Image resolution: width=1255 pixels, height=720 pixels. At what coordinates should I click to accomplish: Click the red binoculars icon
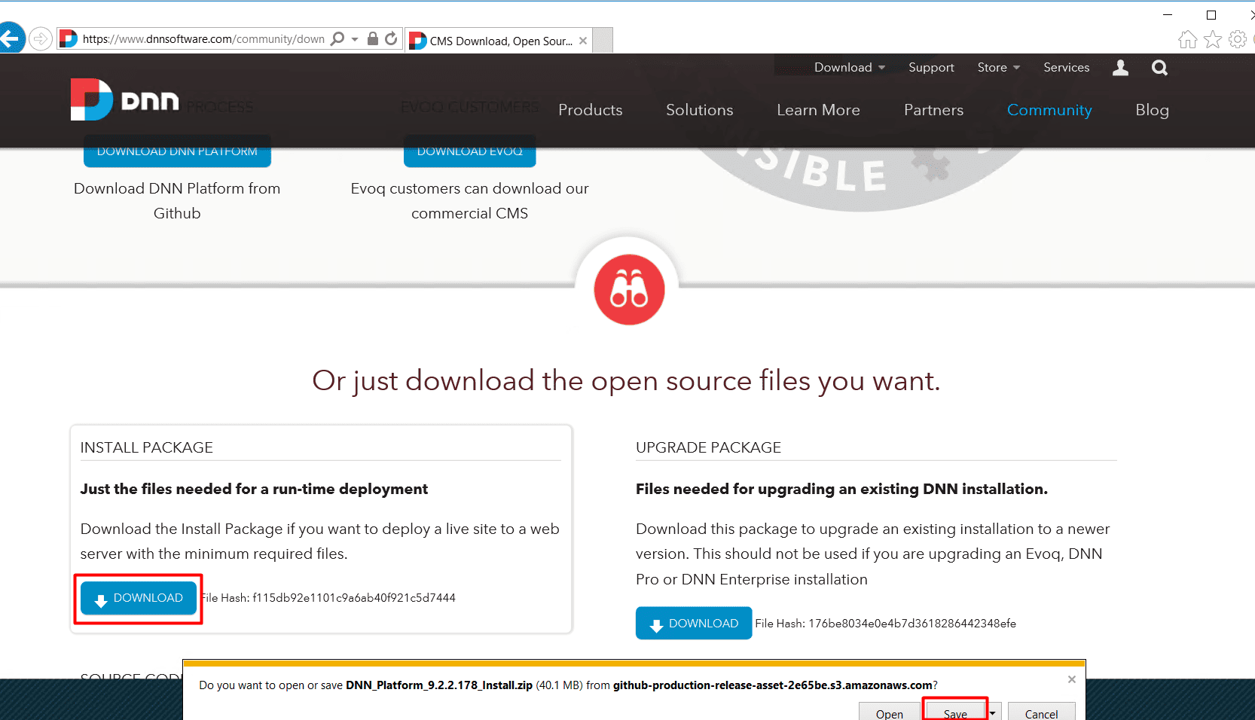[628, 289]
